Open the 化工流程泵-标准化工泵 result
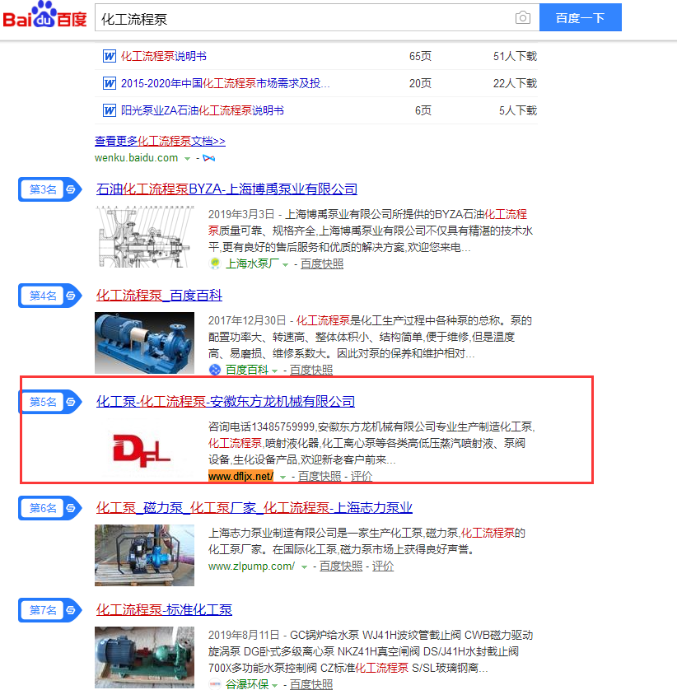Screen dimensions: 677x690 tap(164, 610)
